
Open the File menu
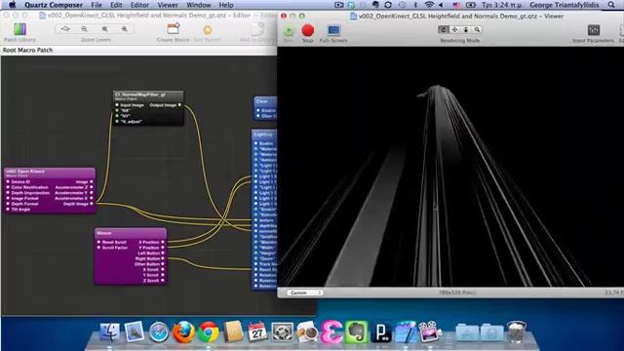click(x=97, y=5)
